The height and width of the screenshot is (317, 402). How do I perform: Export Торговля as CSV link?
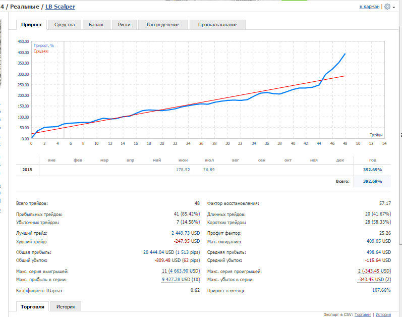point(363,314)
